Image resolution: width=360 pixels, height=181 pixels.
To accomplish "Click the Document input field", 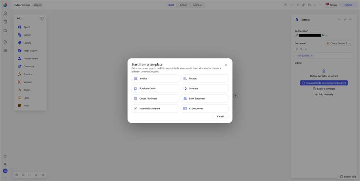I will coord(324,56).
